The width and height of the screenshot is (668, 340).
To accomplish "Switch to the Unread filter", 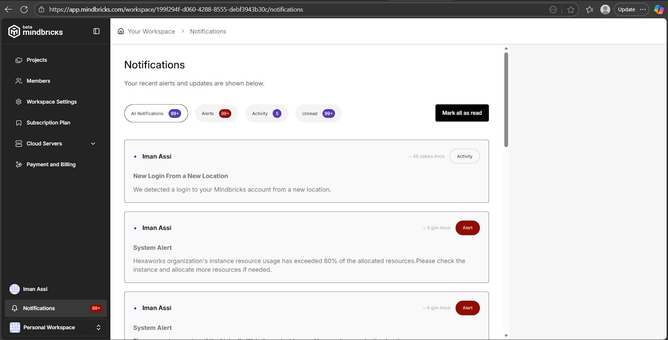I will point(318,113).
